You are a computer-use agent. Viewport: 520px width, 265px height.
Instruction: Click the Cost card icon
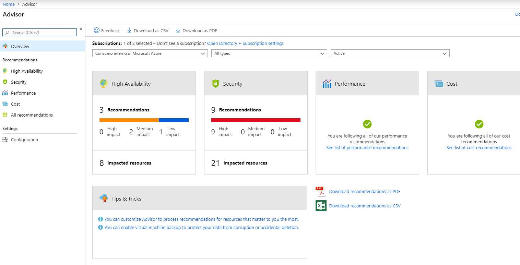pyautogui.click(x=438, y=83)
